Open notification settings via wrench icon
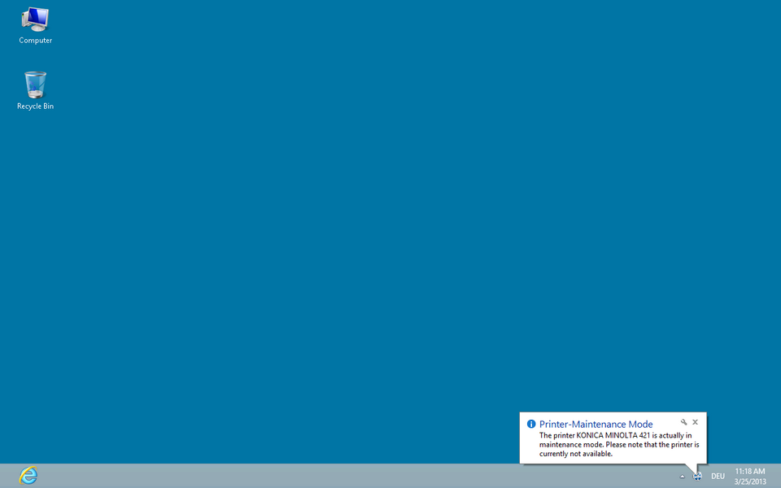781x488 pixels. coord(684,422)
